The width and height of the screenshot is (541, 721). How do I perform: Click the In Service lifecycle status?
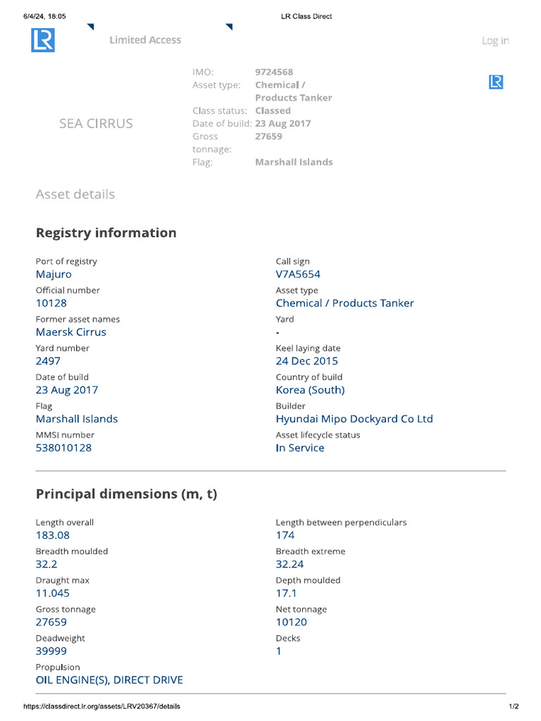click(x=300, y=447)
